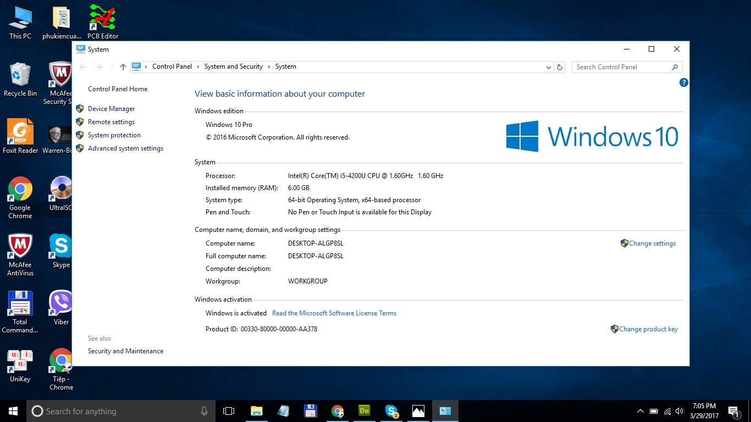Click the Forward arrow in System window
Image resolution: width=751 pixels, height=422 pixels.
coord(99,67)
